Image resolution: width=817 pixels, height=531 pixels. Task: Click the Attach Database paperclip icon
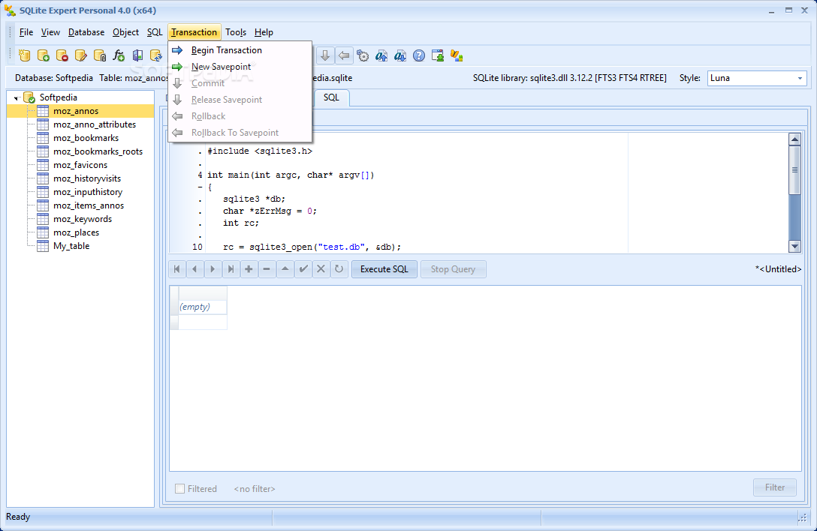click(100, 55)
